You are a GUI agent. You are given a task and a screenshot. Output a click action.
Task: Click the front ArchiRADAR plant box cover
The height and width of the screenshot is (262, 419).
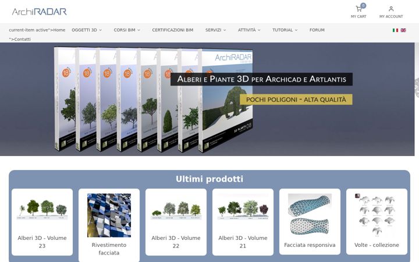point(226,100)
